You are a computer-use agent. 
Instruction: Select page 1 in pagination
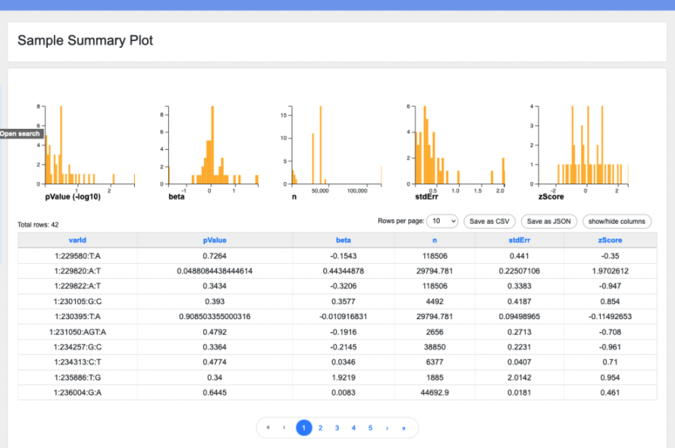304,428
